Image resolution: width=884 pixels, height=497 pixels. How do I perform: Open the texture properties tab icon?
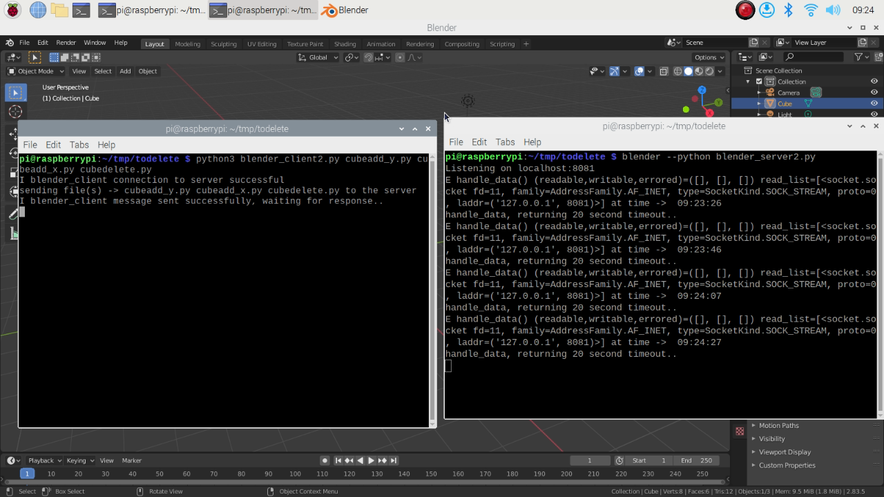(x=740, y=431)
